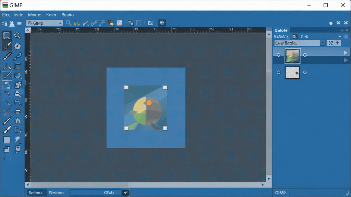Click the orange circle in canvas image
The height and width of the screenshot is (197, 351).
tap(149, 103)
